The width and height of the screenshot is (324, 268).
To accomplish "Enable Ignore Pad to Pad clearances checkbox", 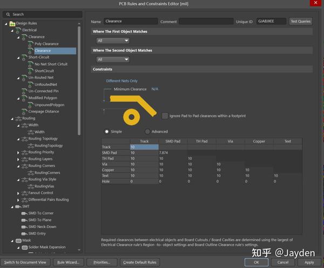I will pos(165,116).
